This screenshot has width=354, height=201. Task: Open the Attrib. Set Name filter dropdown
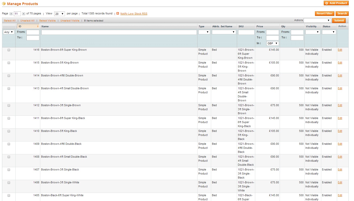[x=224, y=32]
